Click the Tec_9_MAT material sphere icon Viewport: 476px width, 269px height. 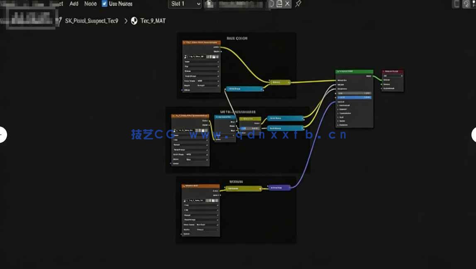click(x=134, y=21)
